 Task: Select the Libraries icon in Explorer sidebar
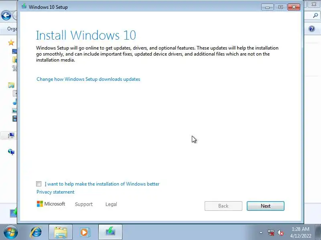(x=11, y=85)
